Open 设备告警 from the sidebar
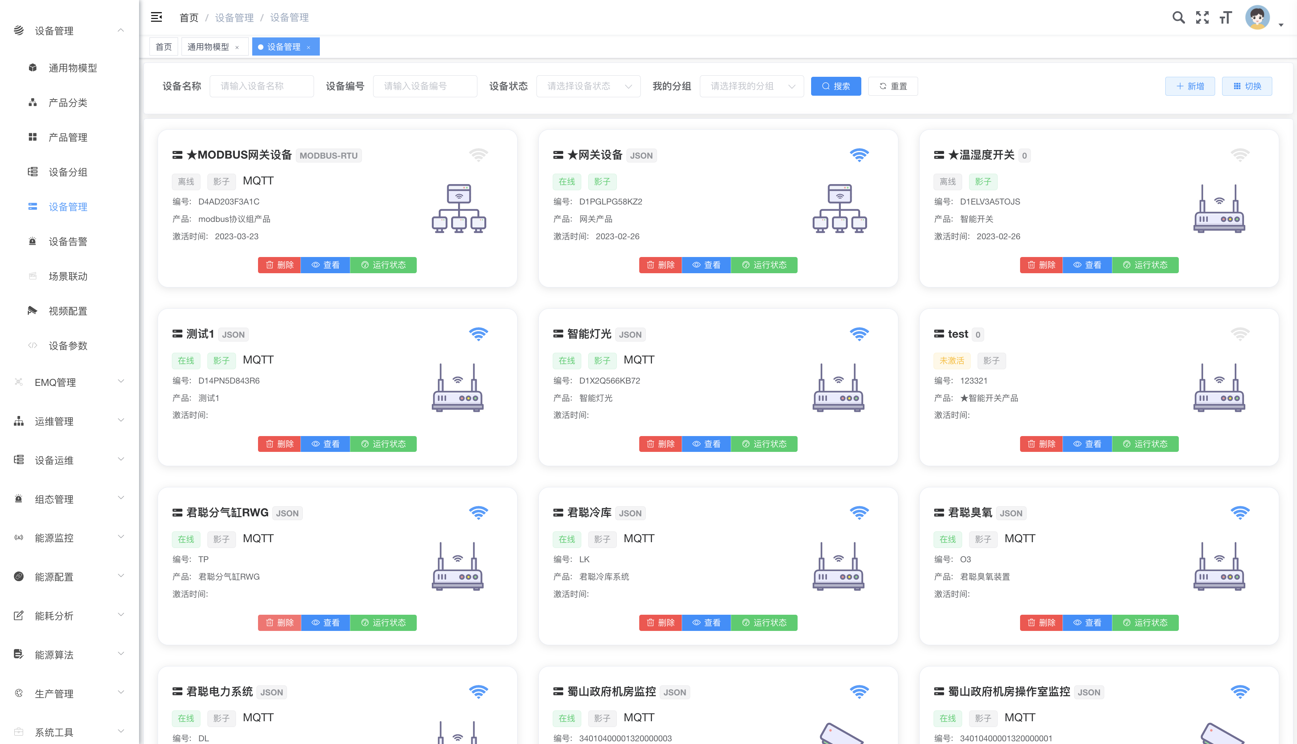The image size is (1297, 744). (x=68, y=242)
